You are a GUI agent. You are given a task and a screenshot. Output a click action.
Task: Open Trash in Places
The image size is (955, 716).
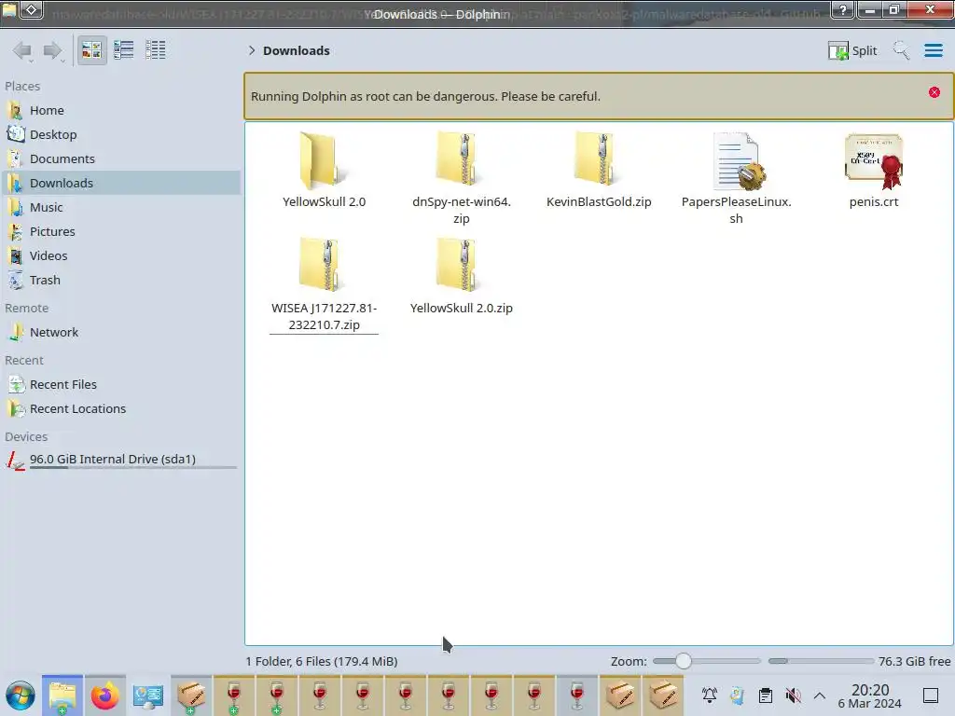(120, 281)
